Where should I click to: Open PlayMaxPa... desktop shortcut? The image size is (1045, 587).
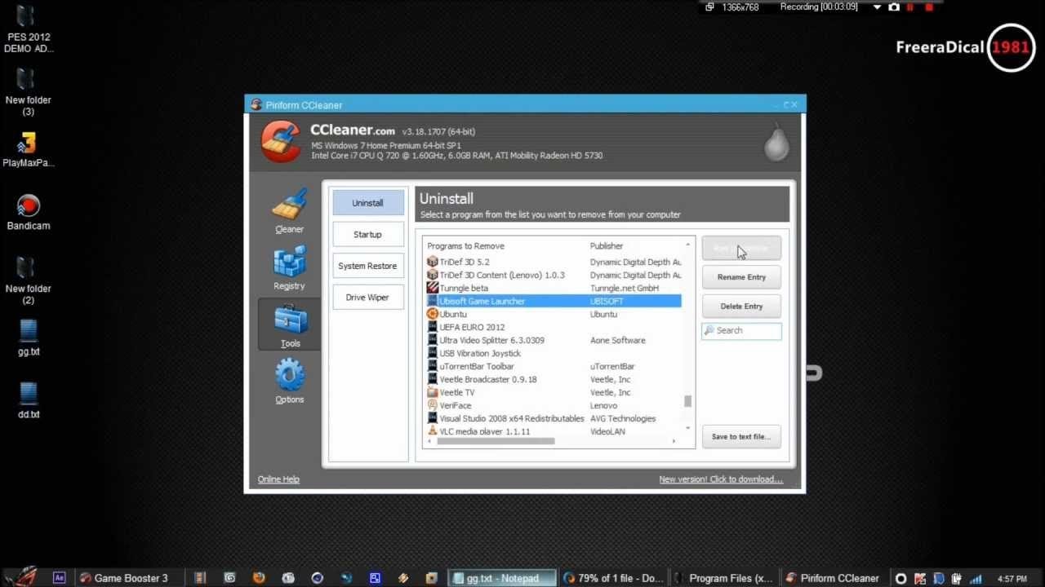[x=28, y=149]
